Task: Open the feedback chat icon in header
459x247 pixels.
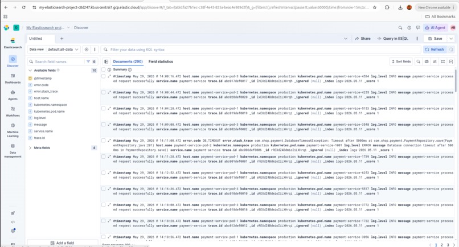Action: [418, 27]
